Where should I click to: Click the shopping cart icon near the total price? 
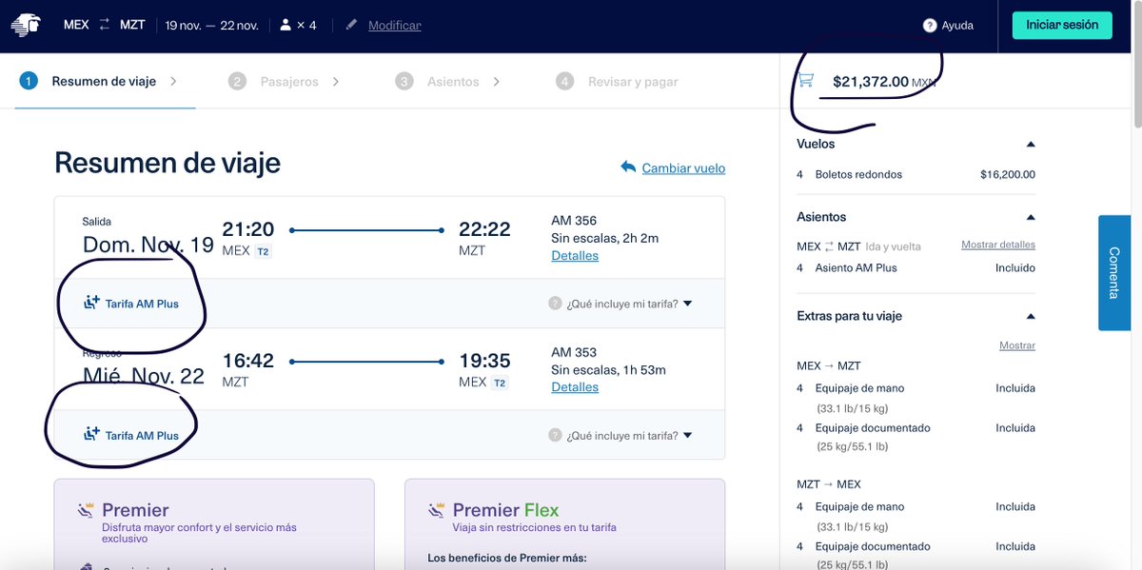click(x=804, y=81)
